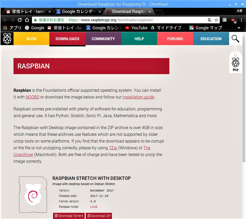Open the Google マップ bookmark
Viewport: 246px width, 219px height.
point(205,28)
